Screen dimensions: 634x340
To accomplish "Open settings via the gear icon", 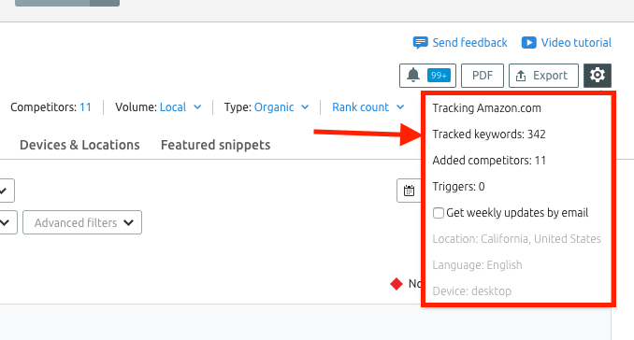I will click(x=597, y=76).
